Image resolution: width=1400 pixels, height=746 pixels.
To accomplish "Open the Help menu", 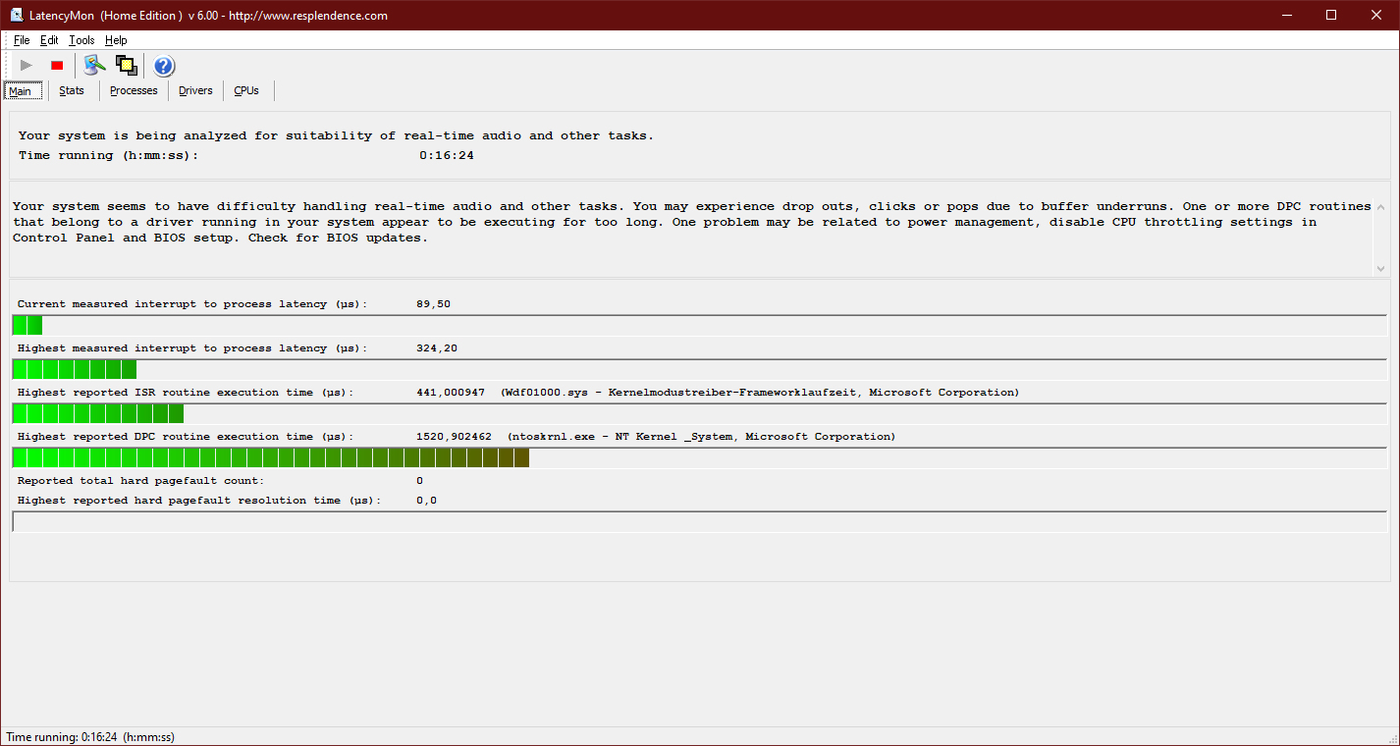I will (x=116, y=40).
